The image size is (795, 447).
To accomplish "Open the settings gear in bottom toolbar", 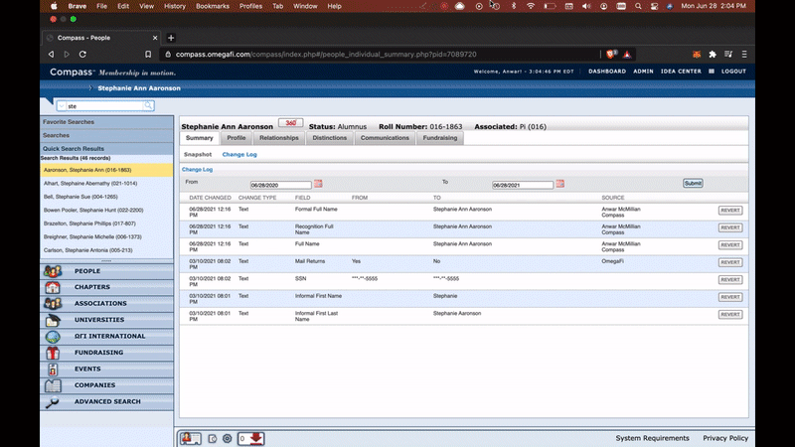I will tap(228, 438).
